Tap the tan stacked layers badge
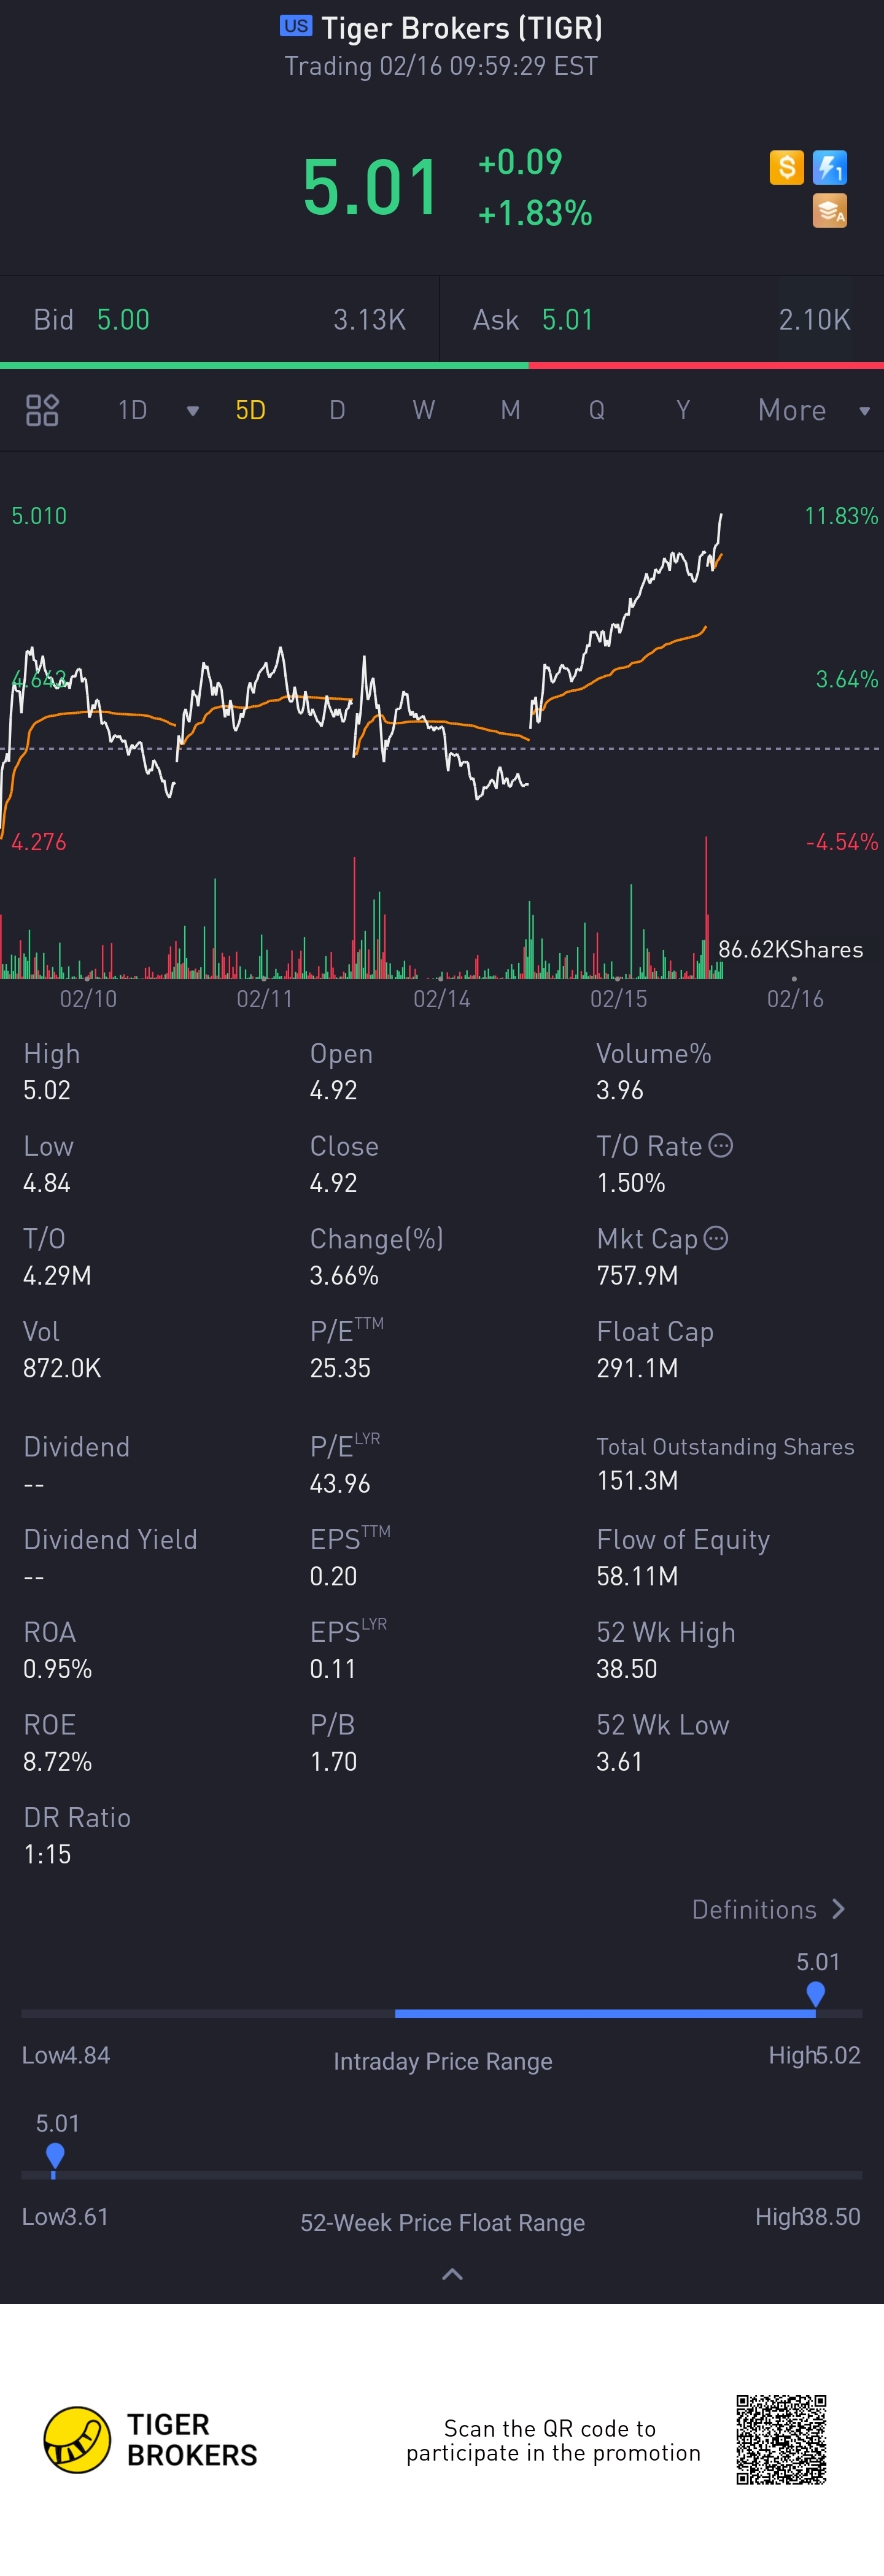The height and width of the screenshot is (2576, 884). point(829,211)
